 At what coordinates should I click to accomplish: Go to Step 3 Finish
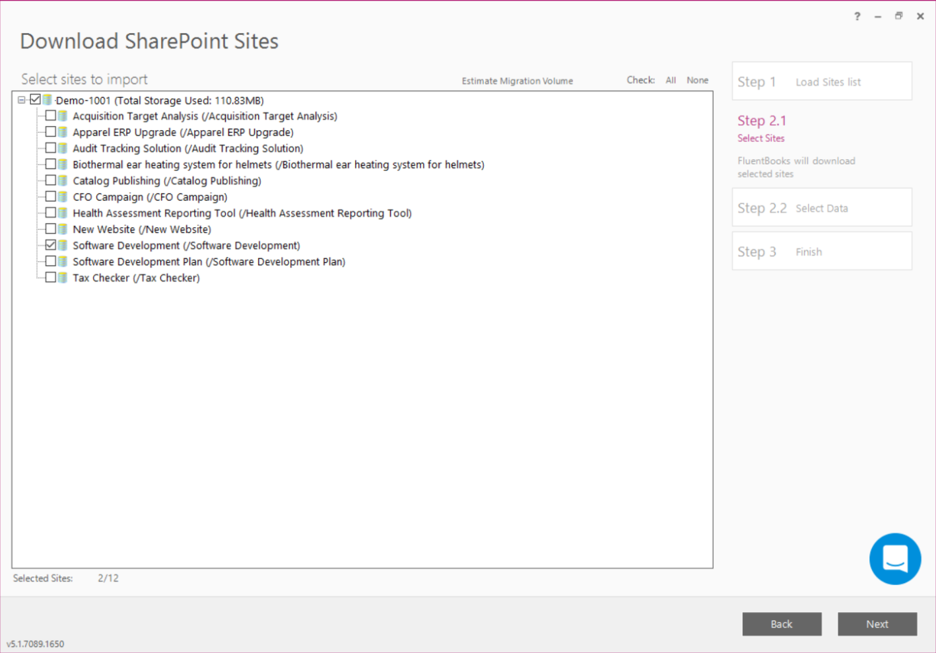click(822, 251)
